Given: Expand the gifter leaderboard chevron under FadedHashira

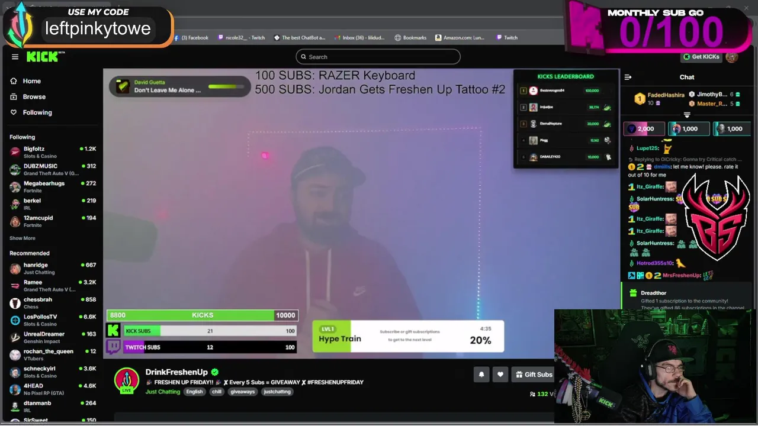Looking at the screenshot, I should (687, 115).
